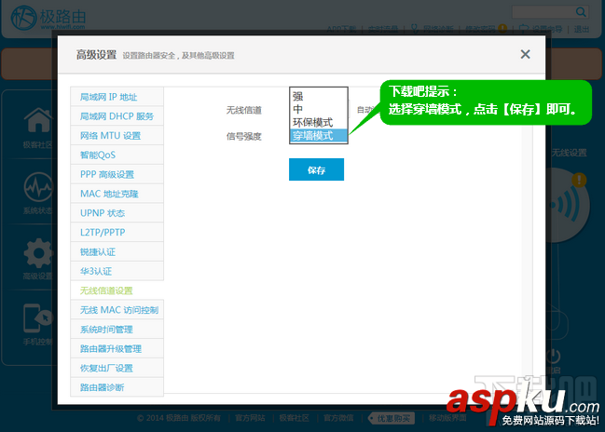Viewport: 605px width, 432px height.
Task: Click 移动版界面 footer link
Action: click(447, 418)
